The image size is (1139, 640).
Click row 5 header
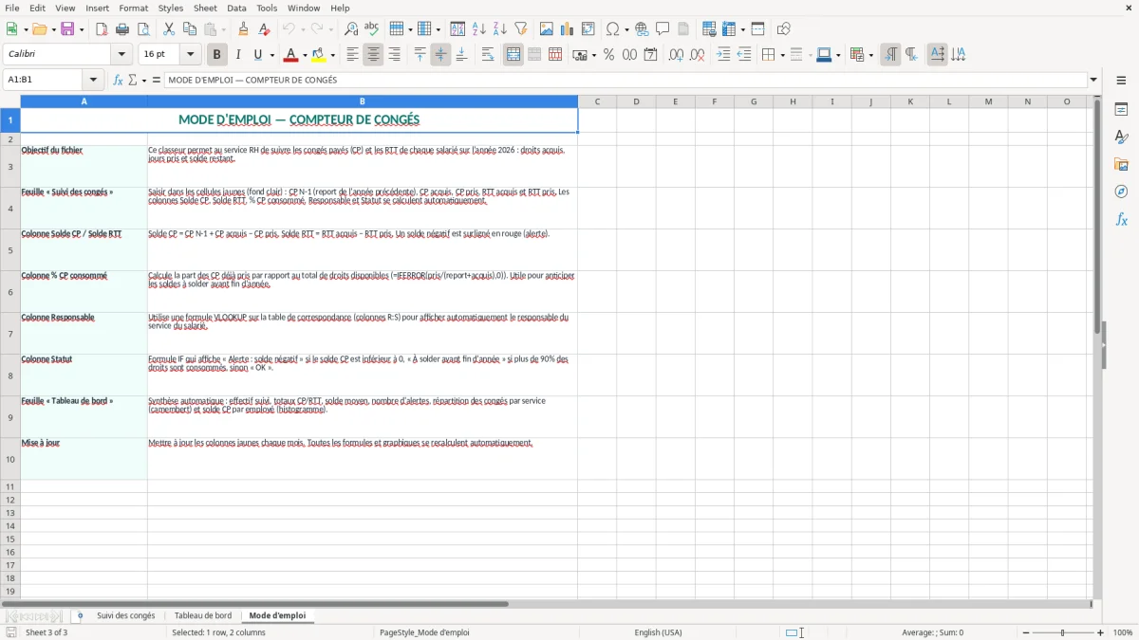[10, 250]
